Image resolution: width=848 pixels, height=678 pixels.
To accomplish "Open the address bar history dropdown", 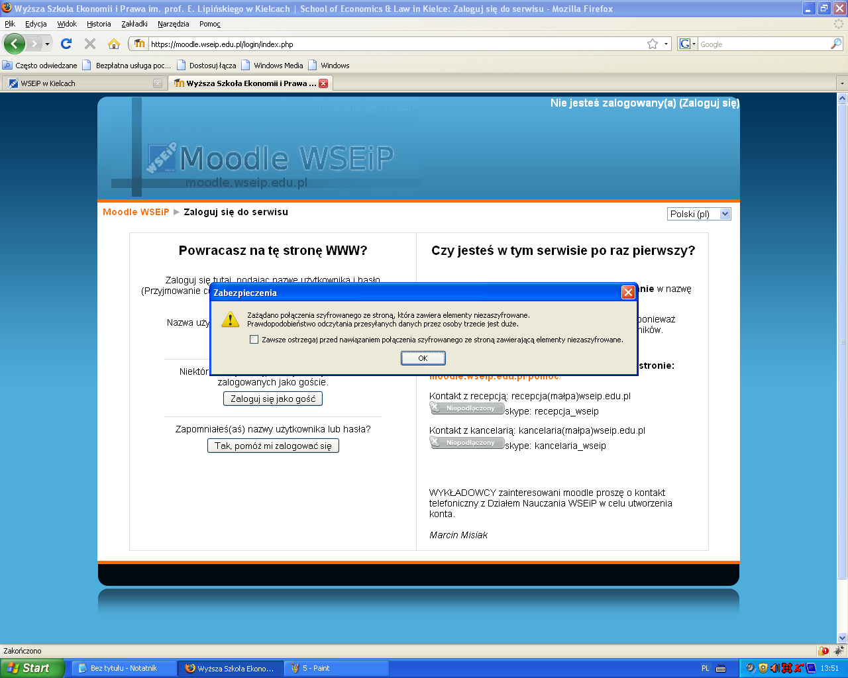I will click(x=666, y=44).
